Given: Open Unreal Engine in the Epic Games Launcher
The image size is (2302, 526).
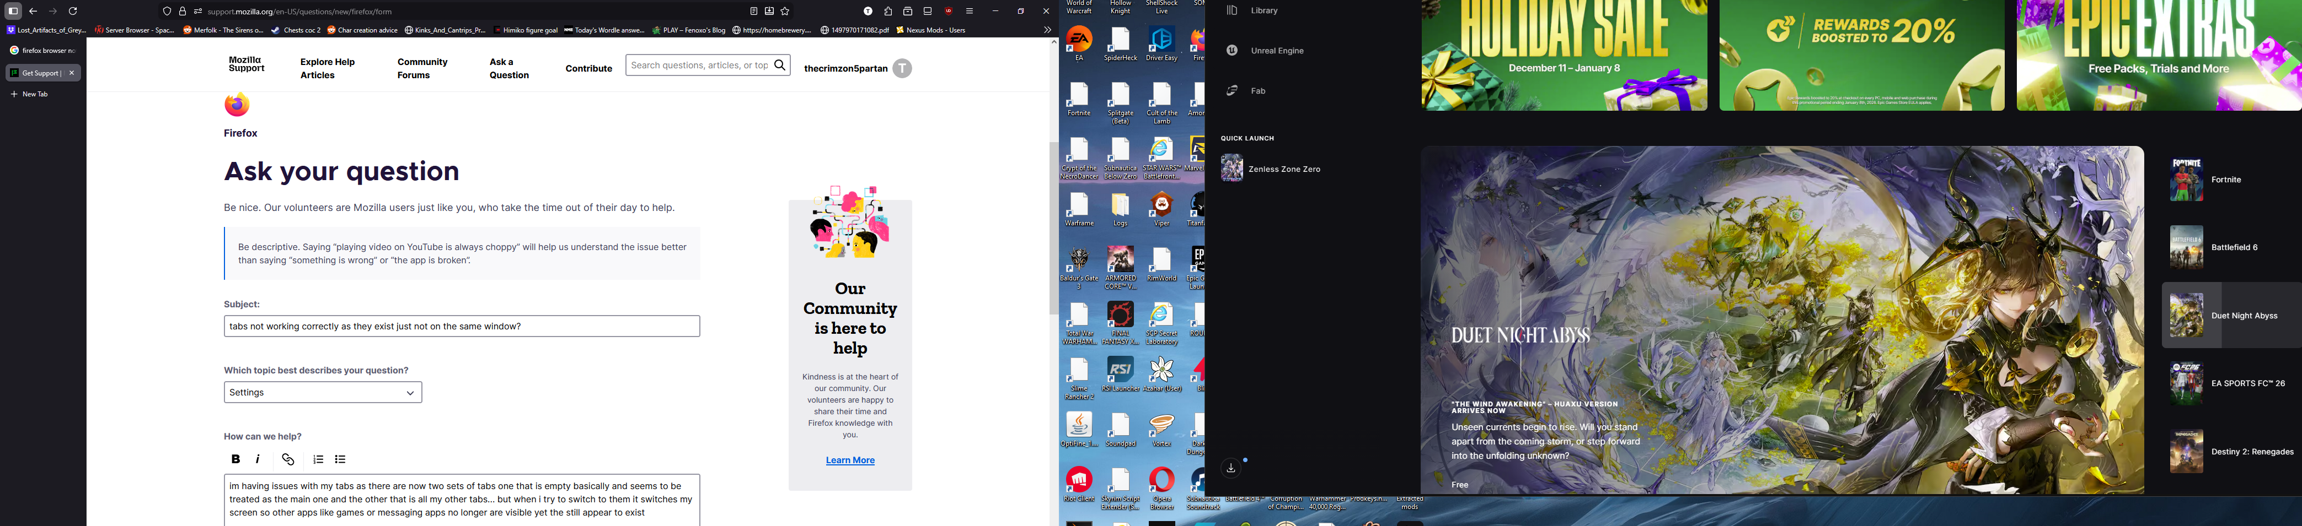Looking at the screenshot, I should pos(1265,51).
